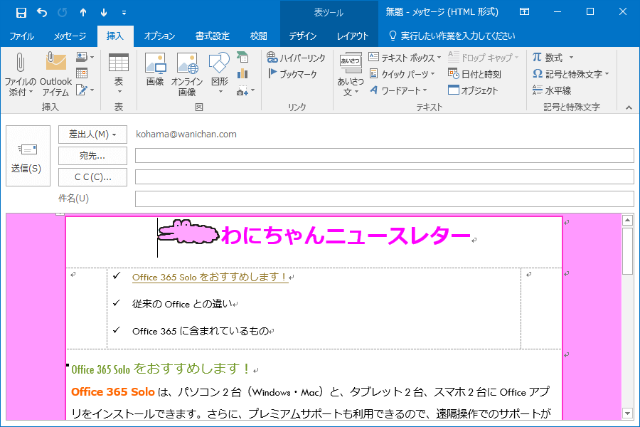Open the テキスト ボックス dropdown
The width and height of the screenshot is (640, 427).
tap(405, 58)
